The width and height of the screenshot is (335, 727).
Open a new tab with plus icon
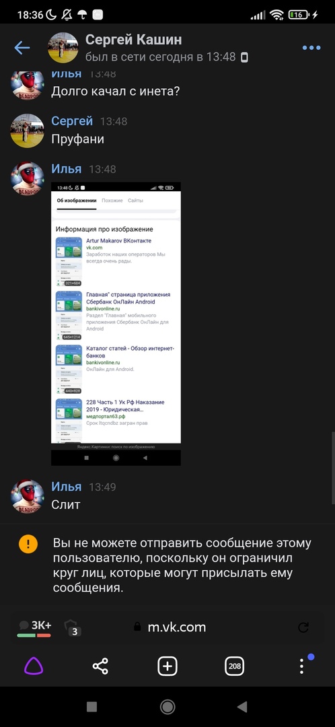(x=167, y=666)
